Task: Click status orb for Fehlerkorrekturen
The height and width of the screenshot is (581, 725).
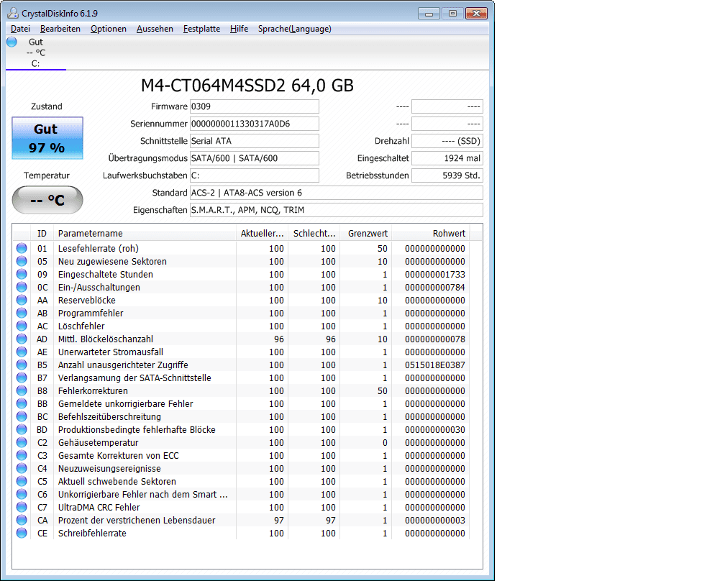Action: pyautogui.click(x=22, y=390)
